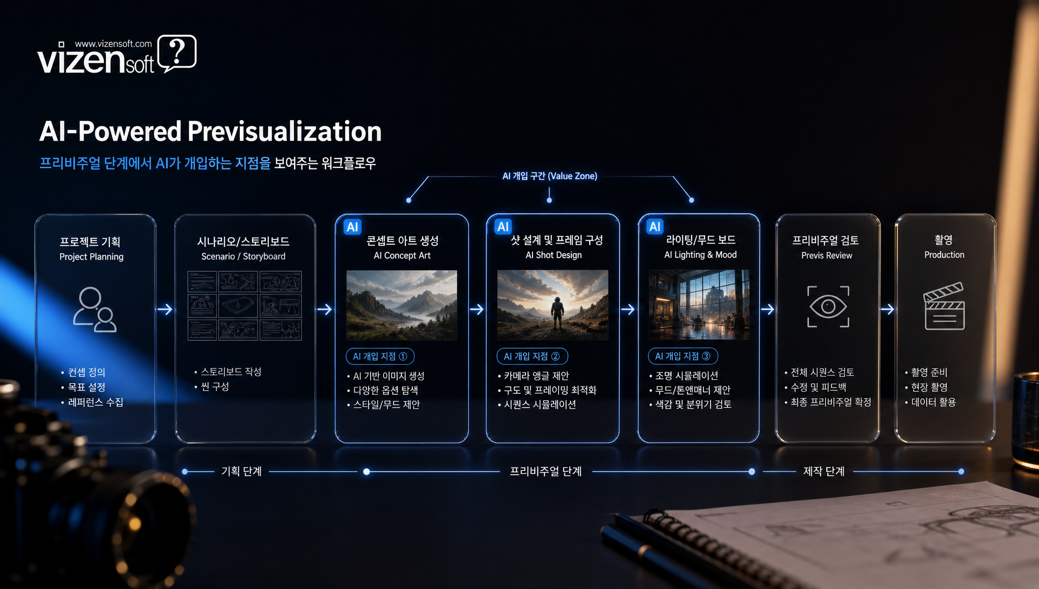1039x589 pixels.
Task: Click the arrow after Project Planning card
Action: 165,310
